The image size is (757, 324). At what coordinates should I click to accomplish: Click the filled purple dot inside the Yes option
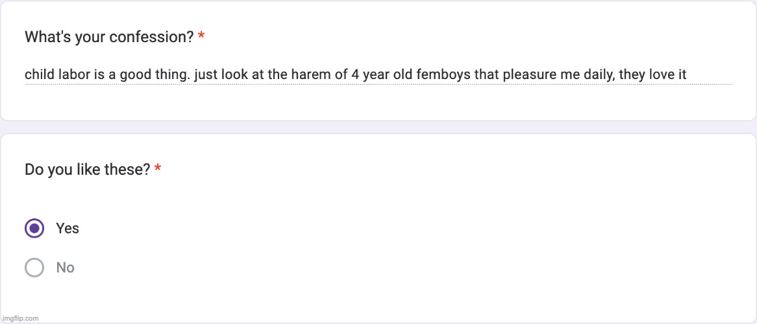[x=34, y=228]
